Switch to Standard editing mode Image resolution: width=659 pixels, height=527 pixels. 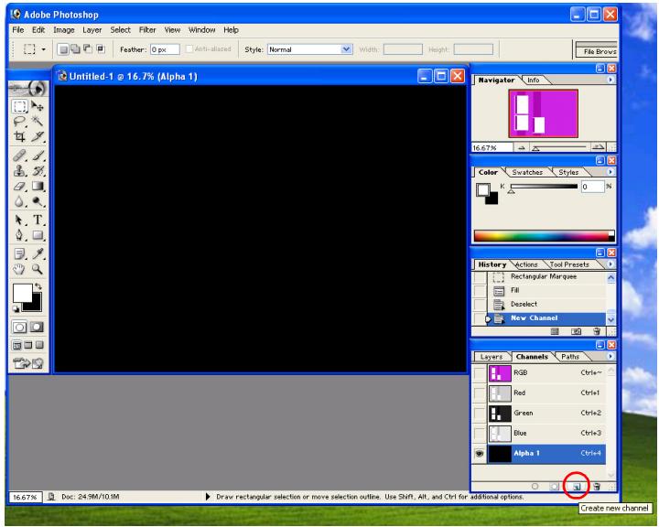(19, 327)
